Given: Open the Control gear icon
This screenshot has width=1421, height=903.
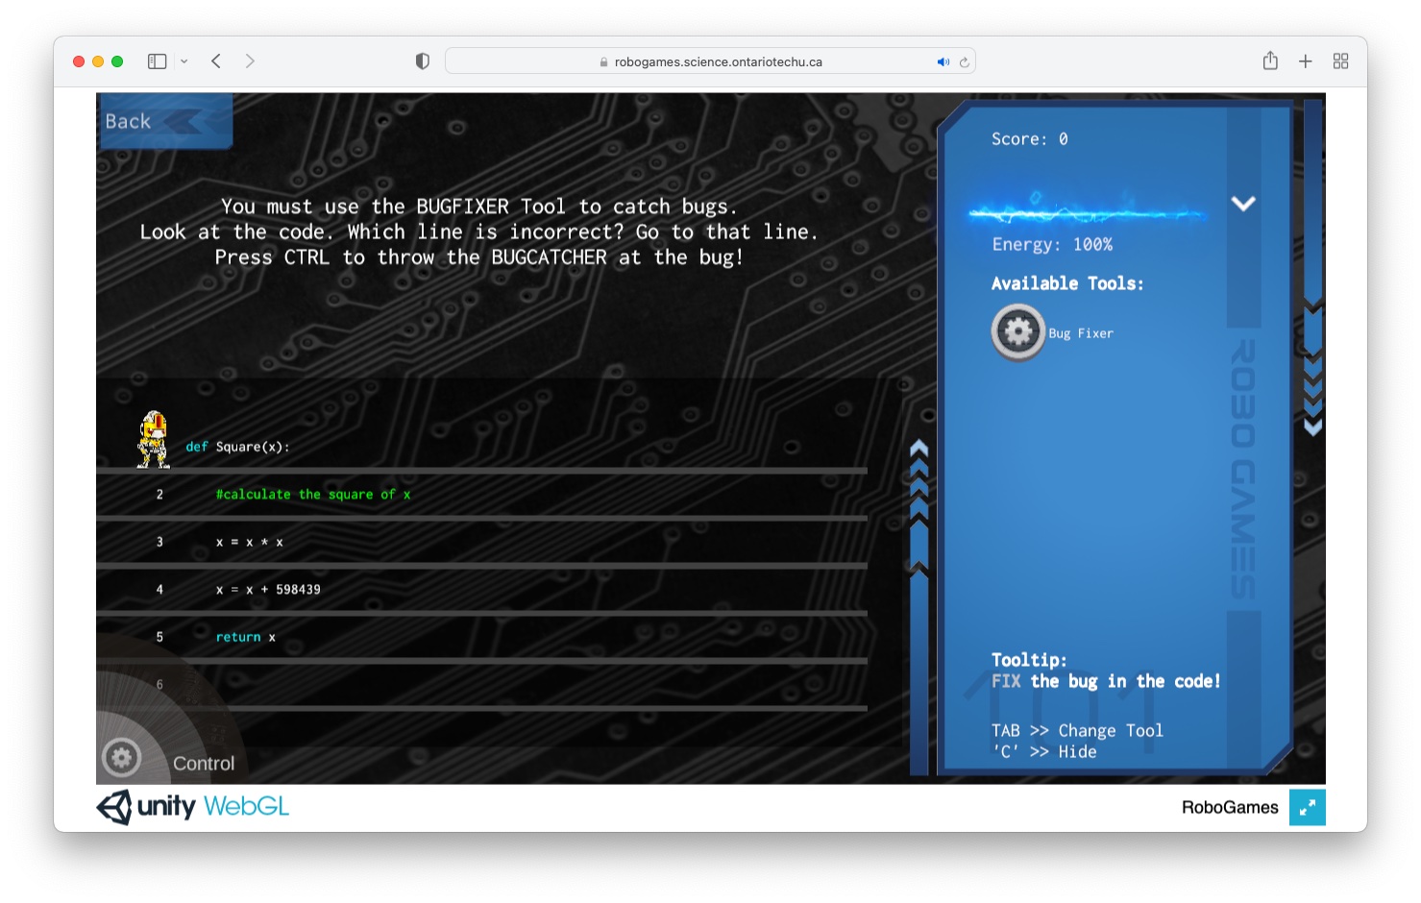Looking at the screenshot, I should (121, 758).
